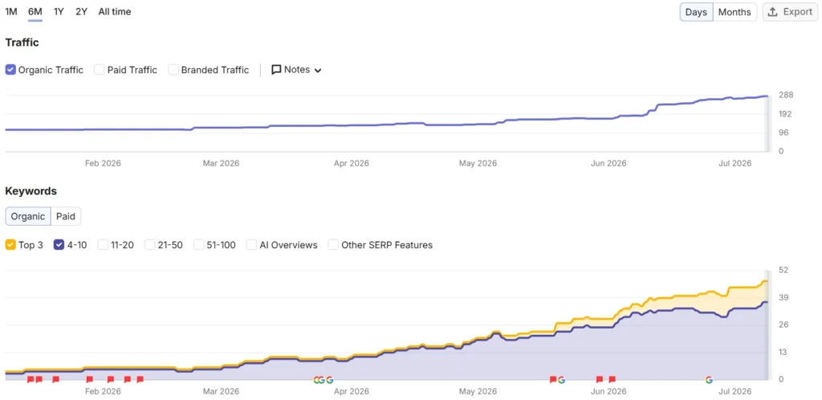
Task: Click the Export upload icon
Action: click(x=772, y=12)
